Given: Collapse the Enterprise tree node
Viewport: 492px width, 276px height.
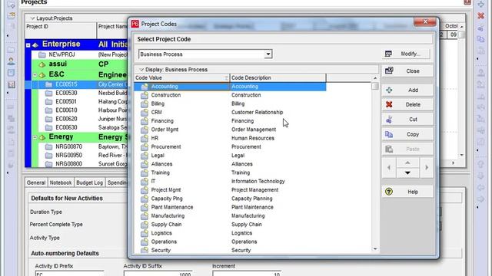Looking at the screenshot, I should coord(28,44).
